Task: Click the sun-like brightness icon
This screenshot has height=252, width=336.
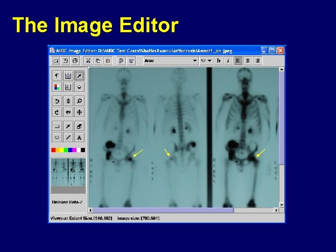Action: click(x=79, y=87)
